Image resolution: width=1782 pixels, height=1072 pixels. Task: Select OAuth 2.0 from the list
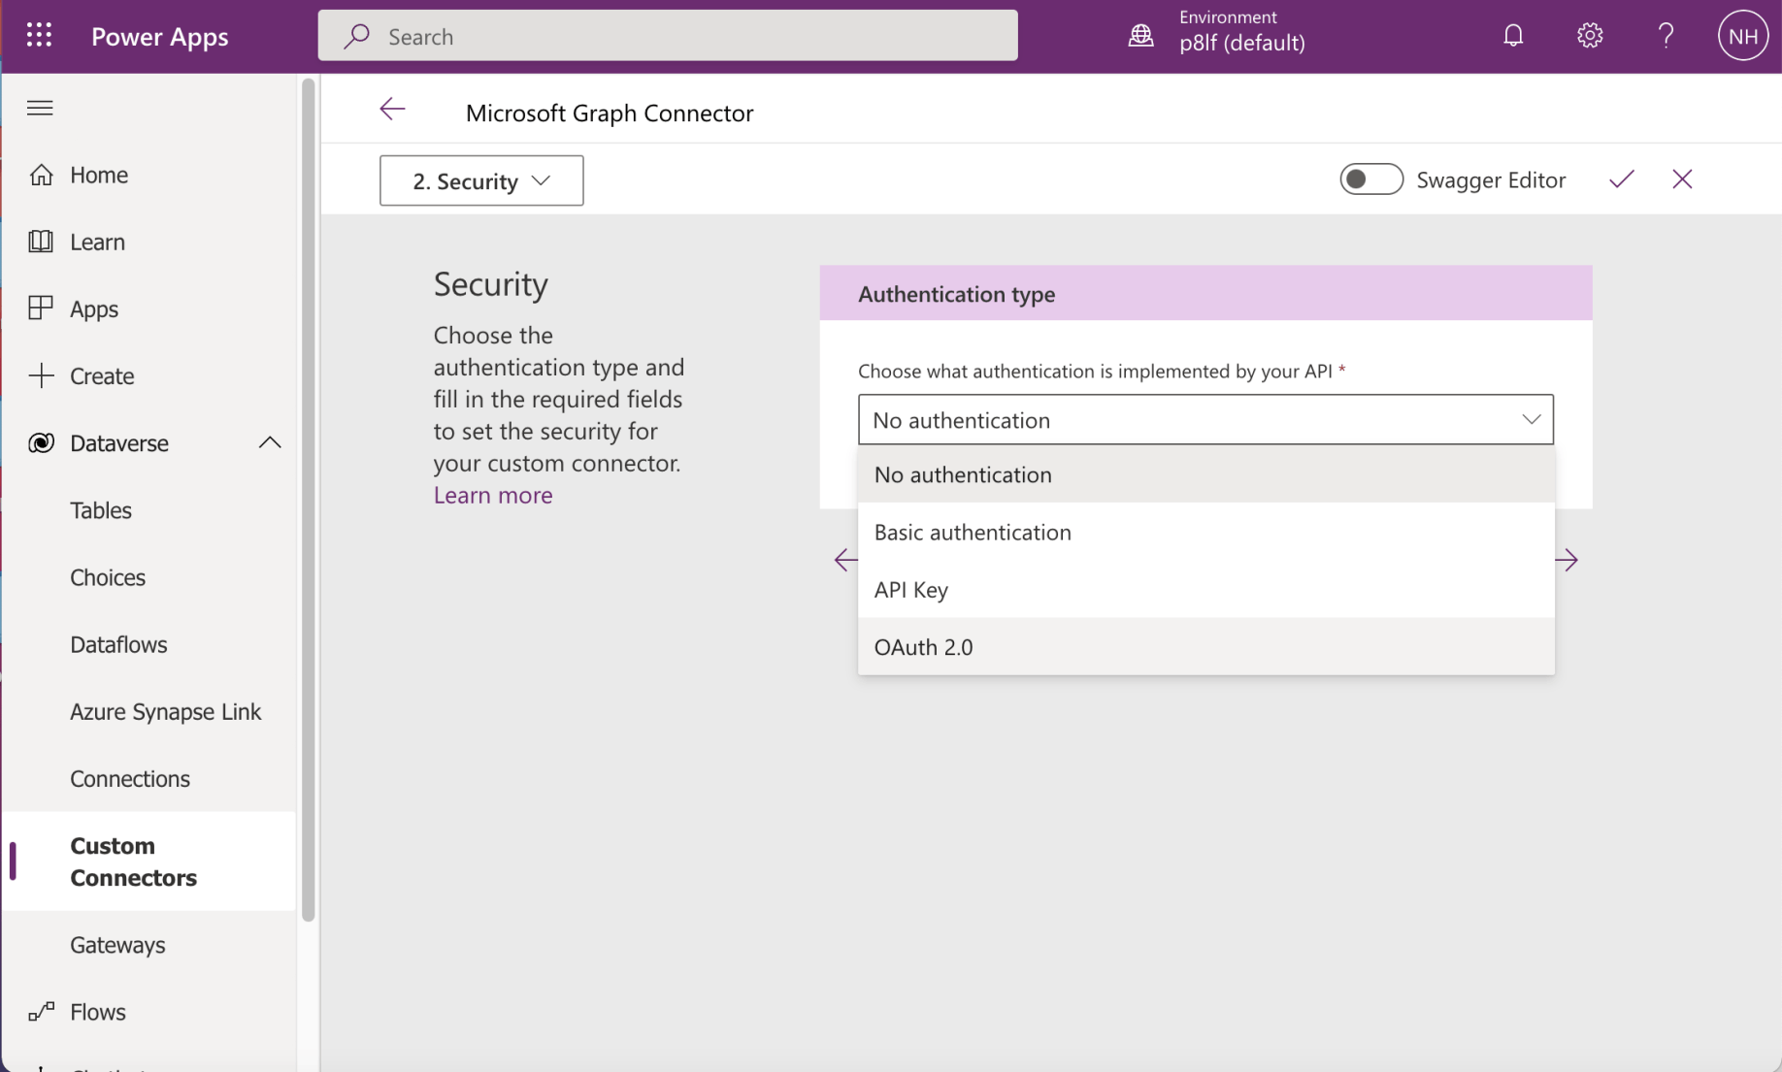(924, 647)
